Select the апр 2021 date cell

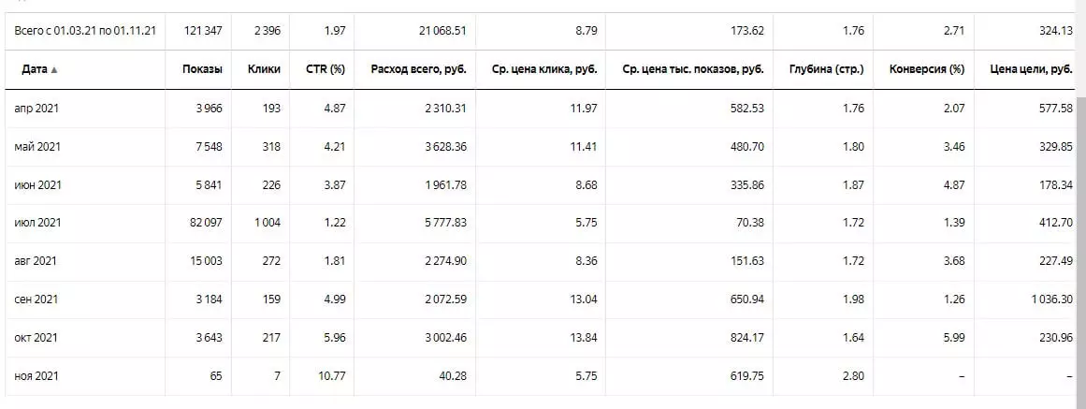pyautogui.click(x=37, y=109)
